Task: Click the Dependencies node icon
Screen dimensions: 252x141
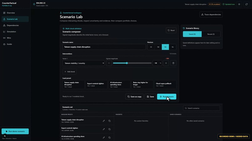Action: 4,25
